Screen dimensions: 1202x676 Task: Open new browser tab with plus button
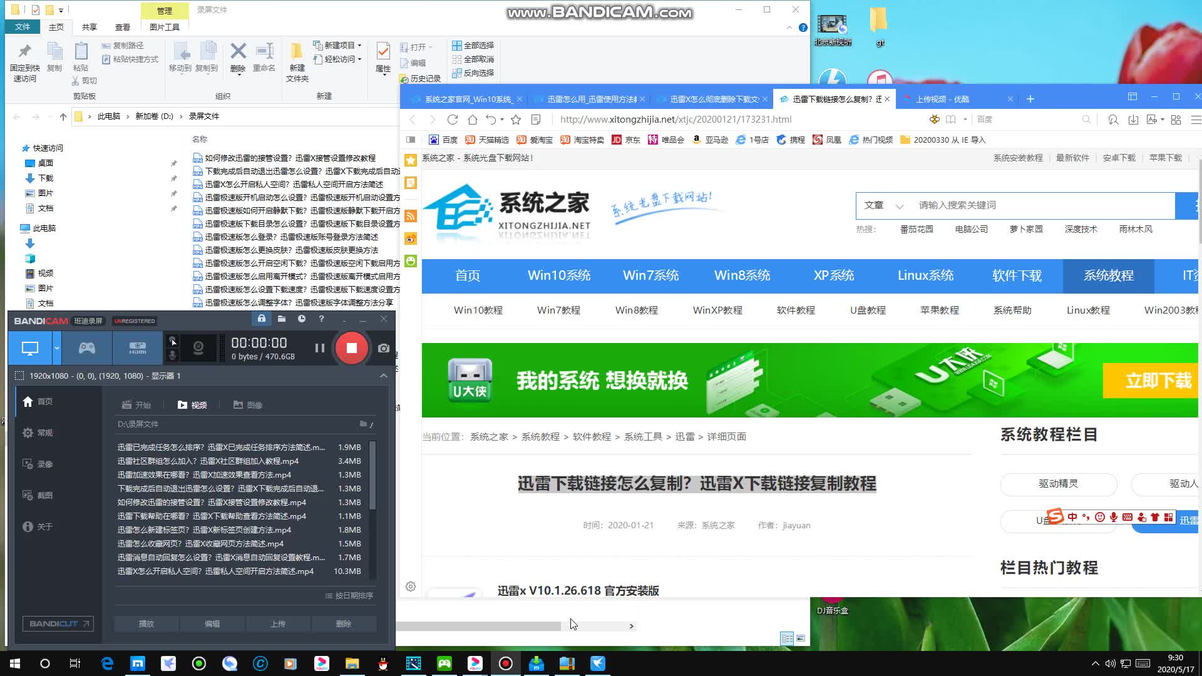coord(1030,99)
